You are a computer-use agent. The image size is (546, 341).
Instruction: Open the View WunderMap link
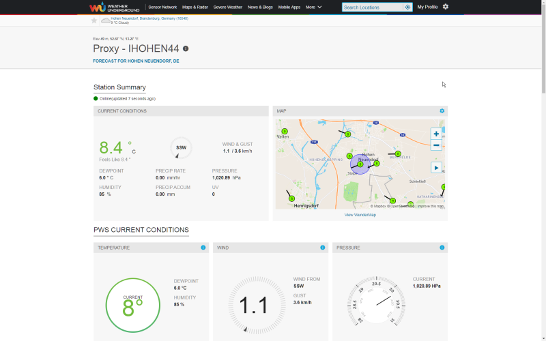click(360, 215)
